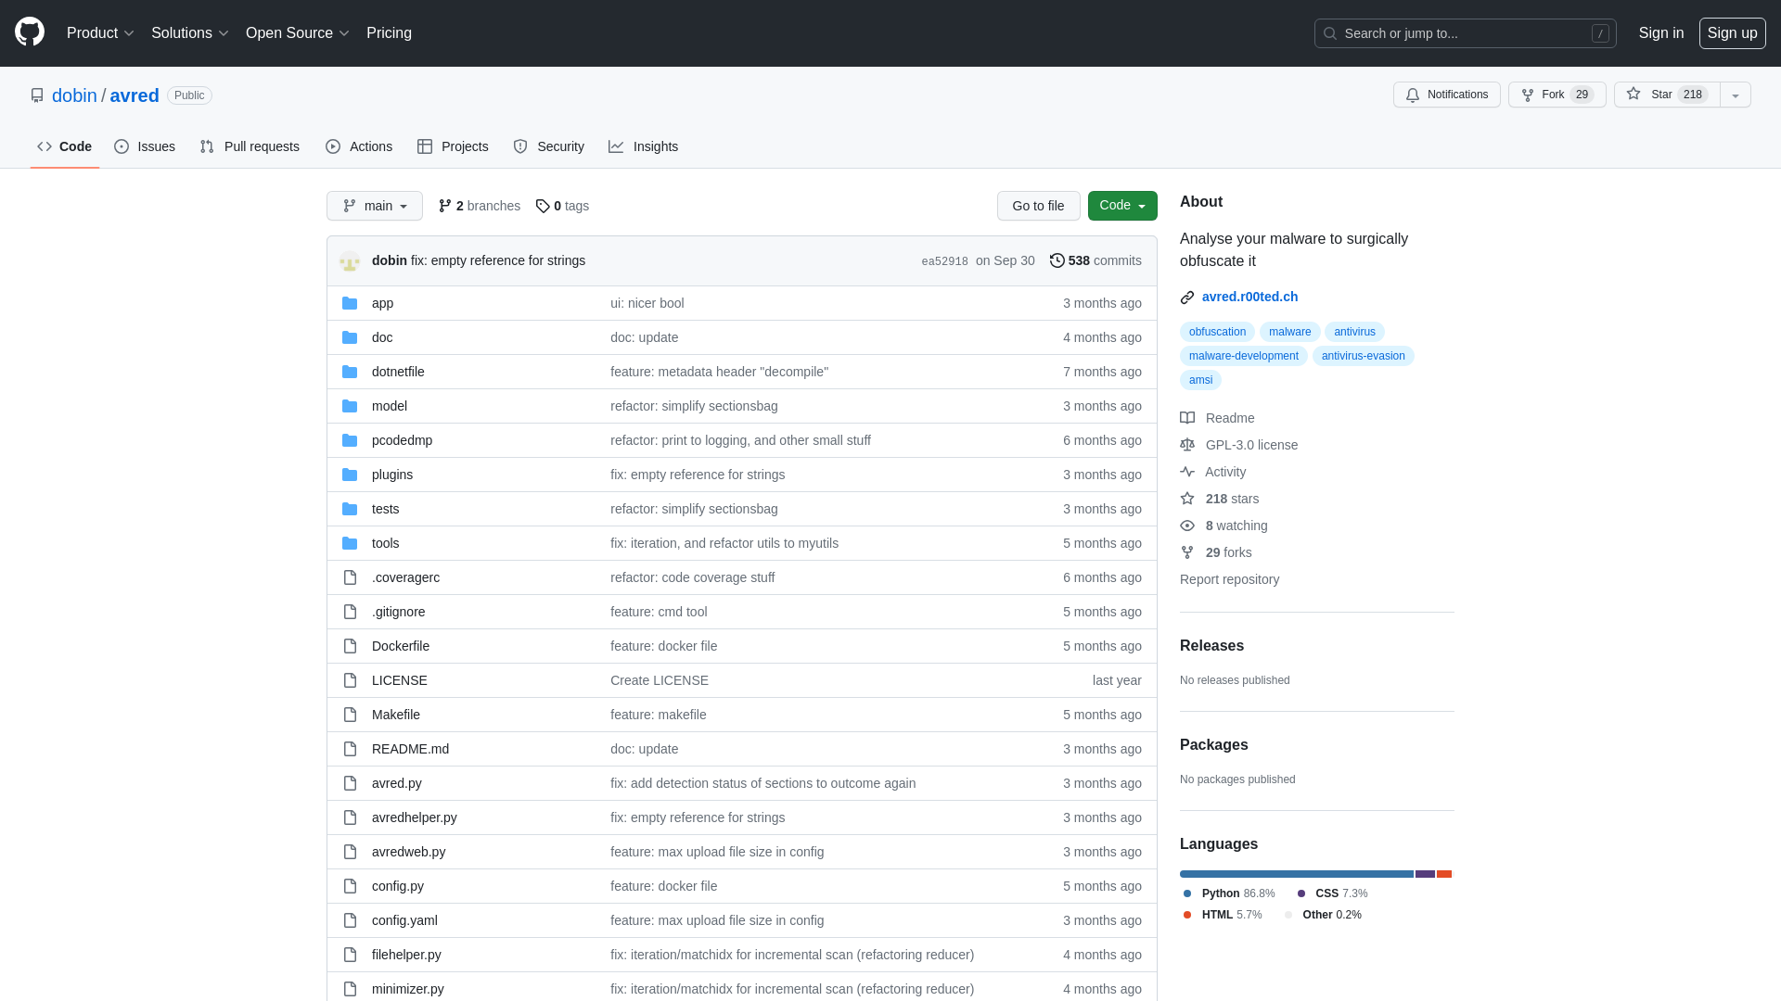Click the license scale icon
1781x1001 pixels.
coord(1187,445)
